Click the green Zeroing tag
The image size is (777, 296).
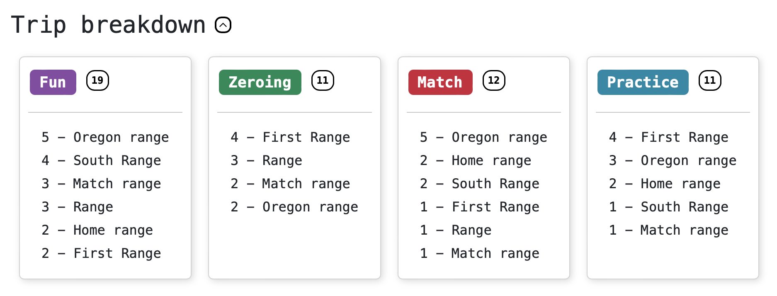point(260,82)
